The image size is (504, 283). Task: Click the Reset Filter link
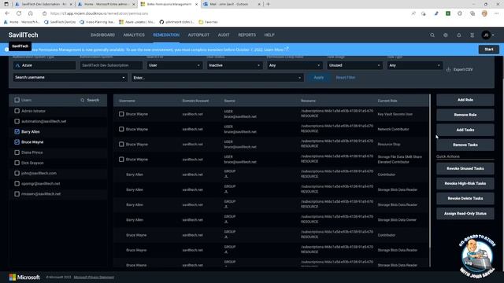(x=346, y=78)
